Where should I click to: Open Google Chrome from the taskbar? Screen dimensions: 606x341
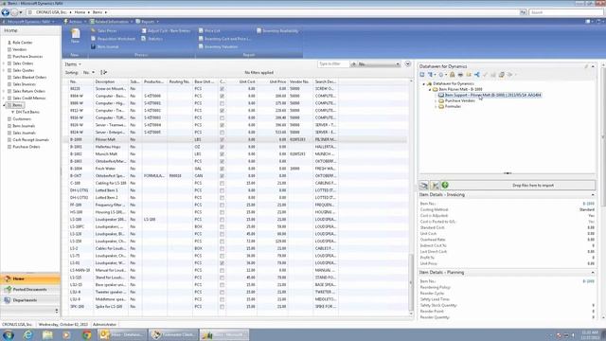(x=86, y=334)
